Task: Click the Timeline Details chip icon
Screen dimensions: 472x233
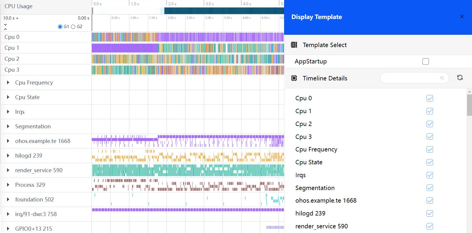Action: coord(294,78)
